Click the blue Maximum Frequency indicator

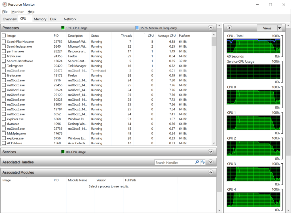tap(137, 28)
